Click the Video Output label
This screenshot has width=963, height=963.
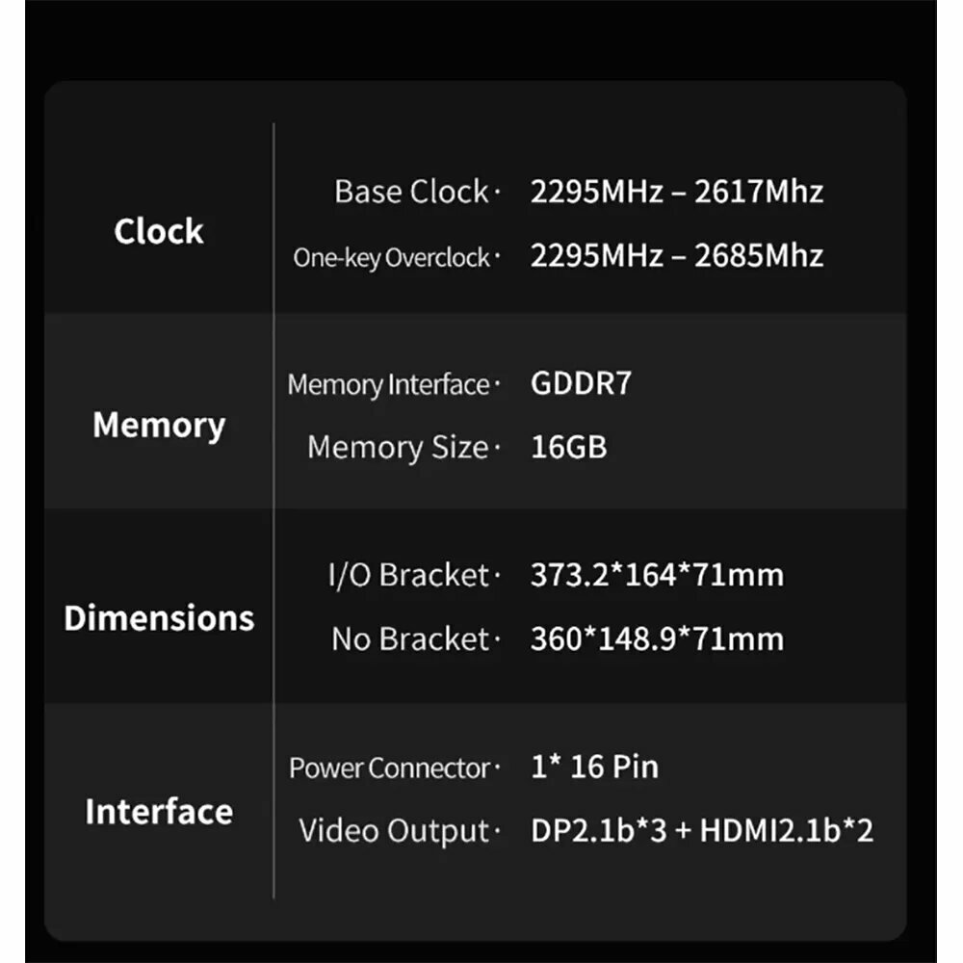click(394, 831)
